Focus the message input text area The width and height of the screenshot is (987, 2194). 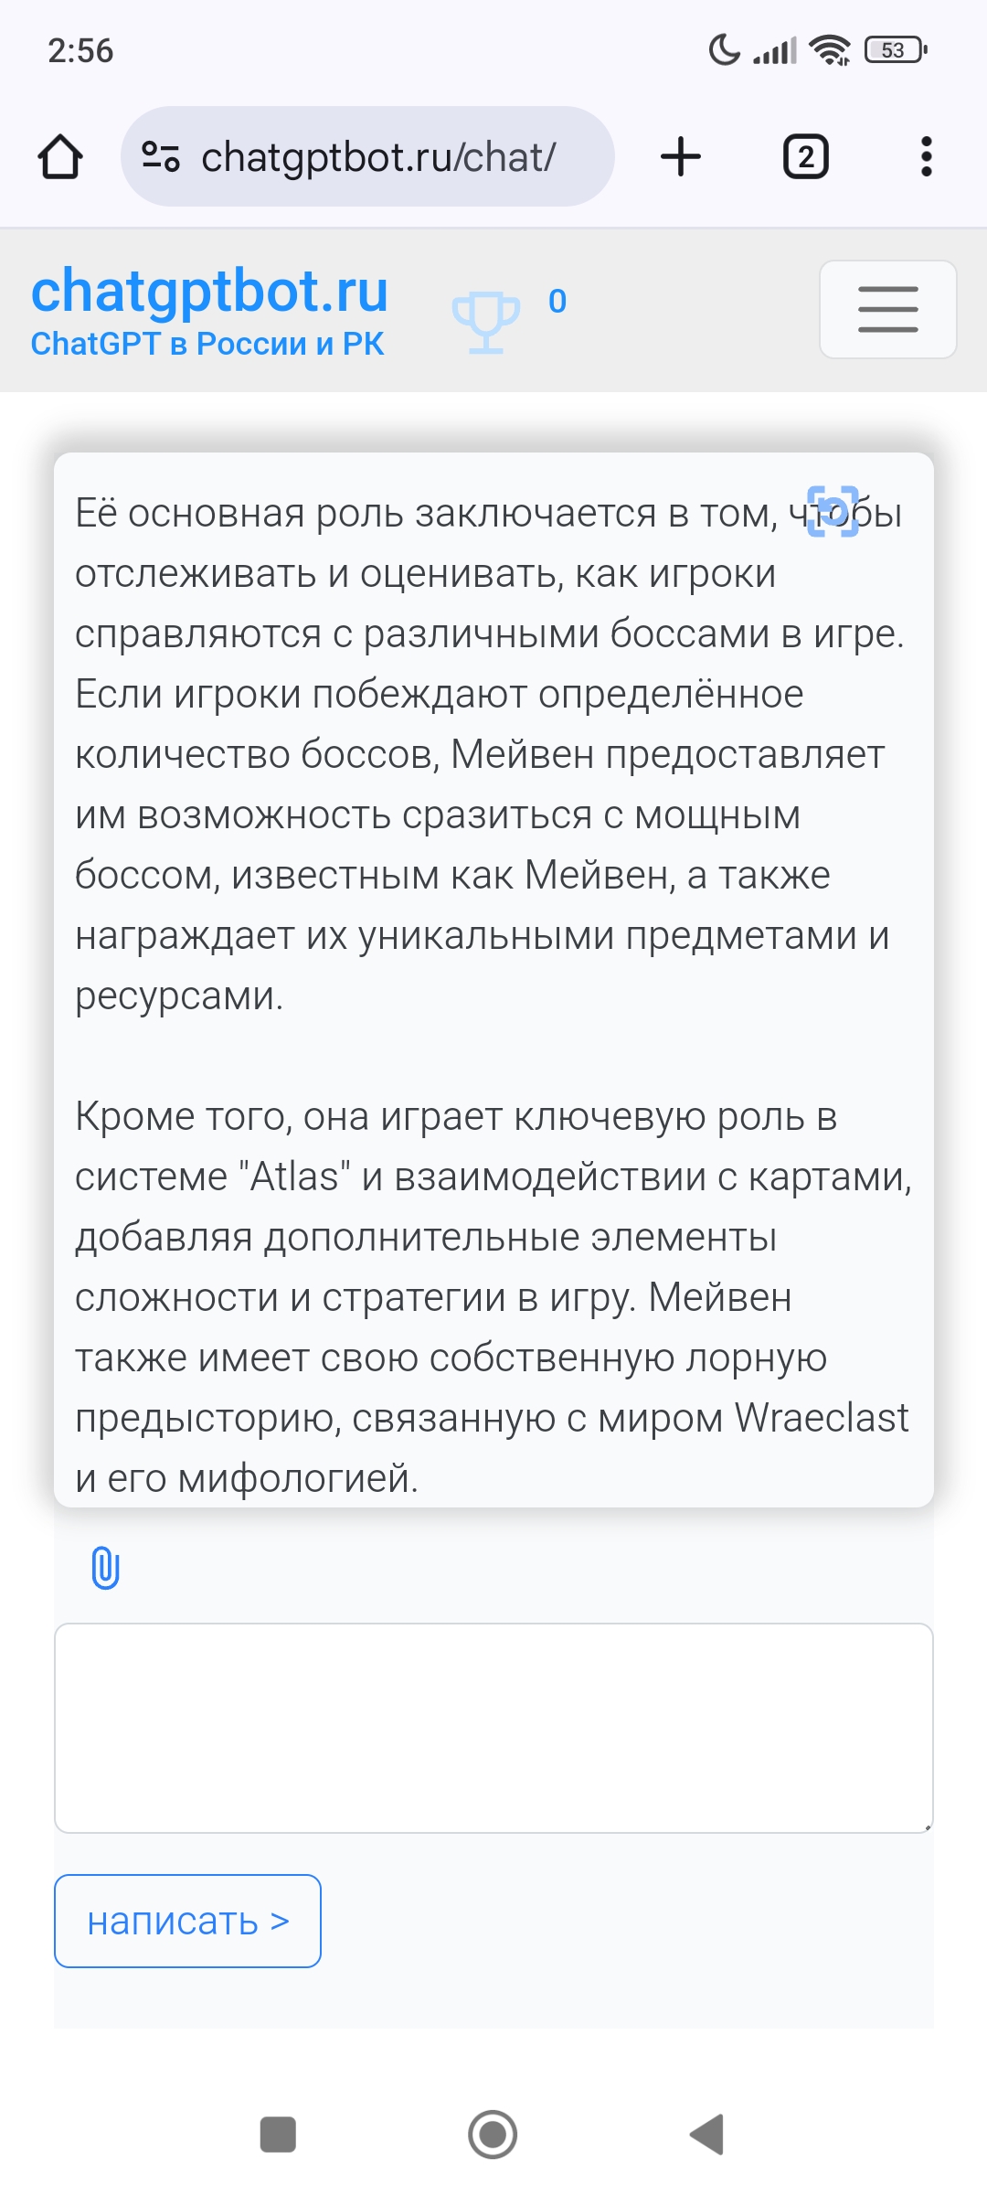click(x=493, y=1728)
